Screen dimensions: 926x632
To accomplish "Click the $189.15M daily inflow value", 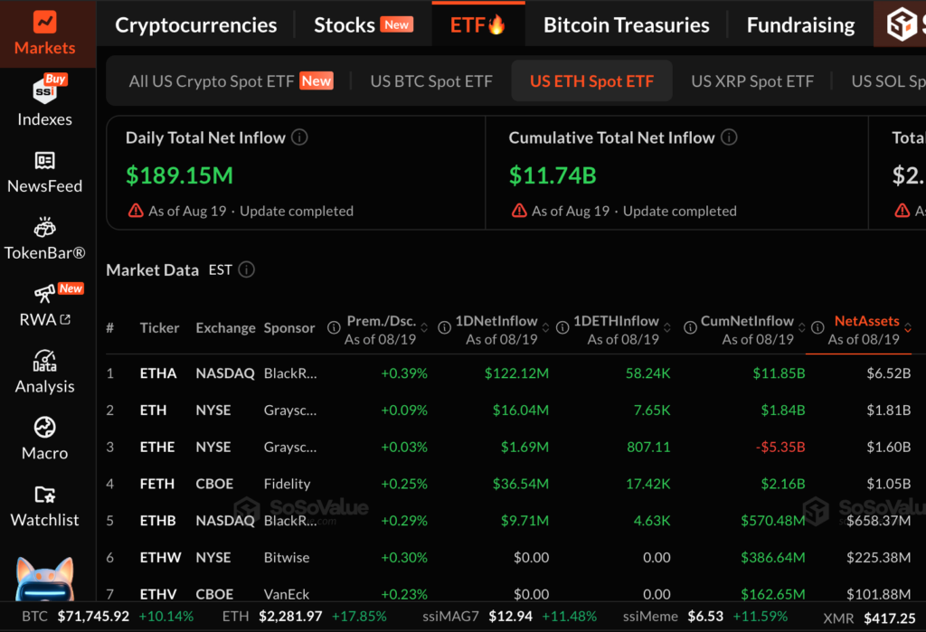I will tap(180, 175).
